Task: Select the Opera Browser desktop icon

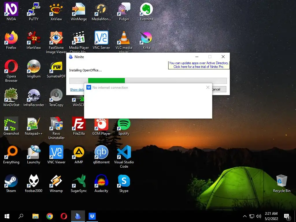Action: tap(11, 71)
